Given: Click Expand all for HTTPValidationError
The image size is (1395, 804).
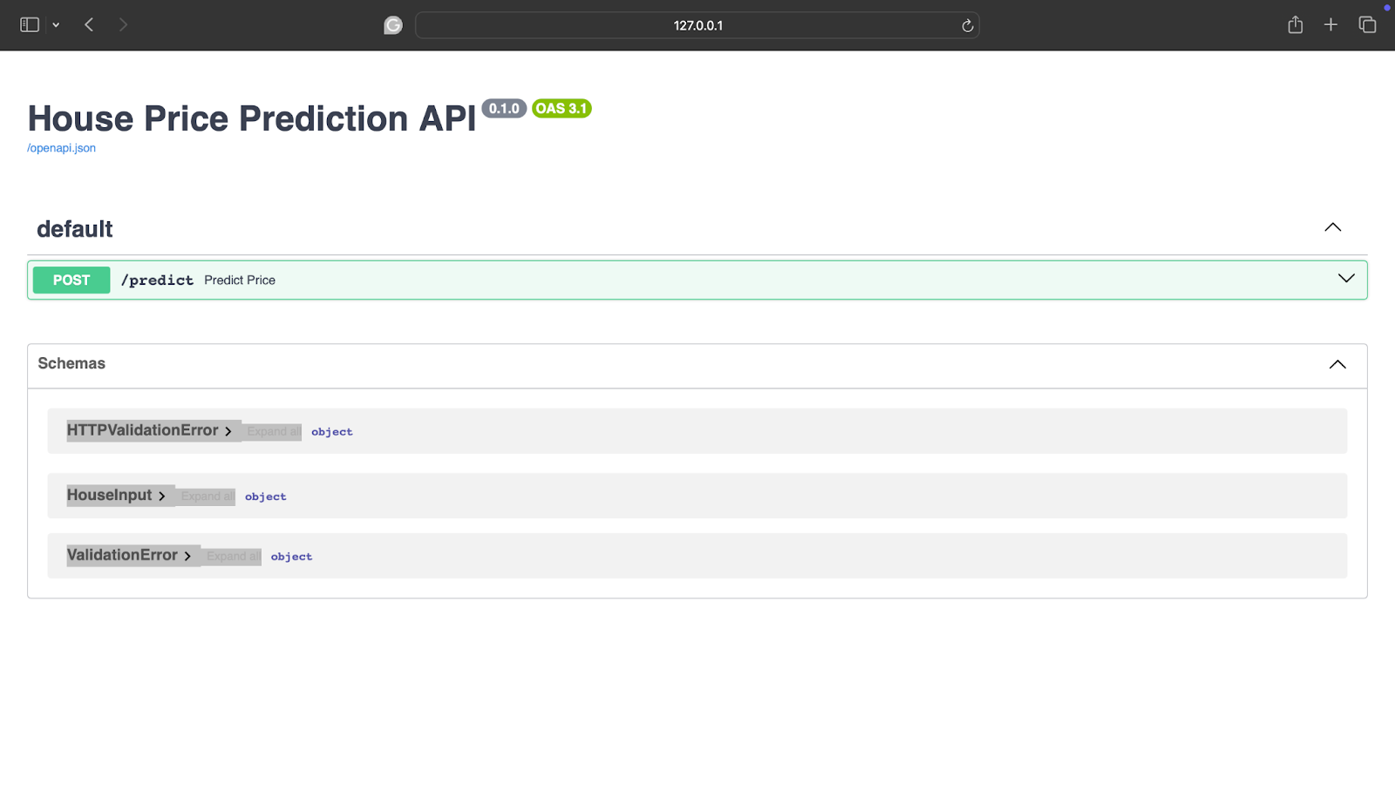Looking at the screenshot, I should pyautogui.click(x=272, y=430).
